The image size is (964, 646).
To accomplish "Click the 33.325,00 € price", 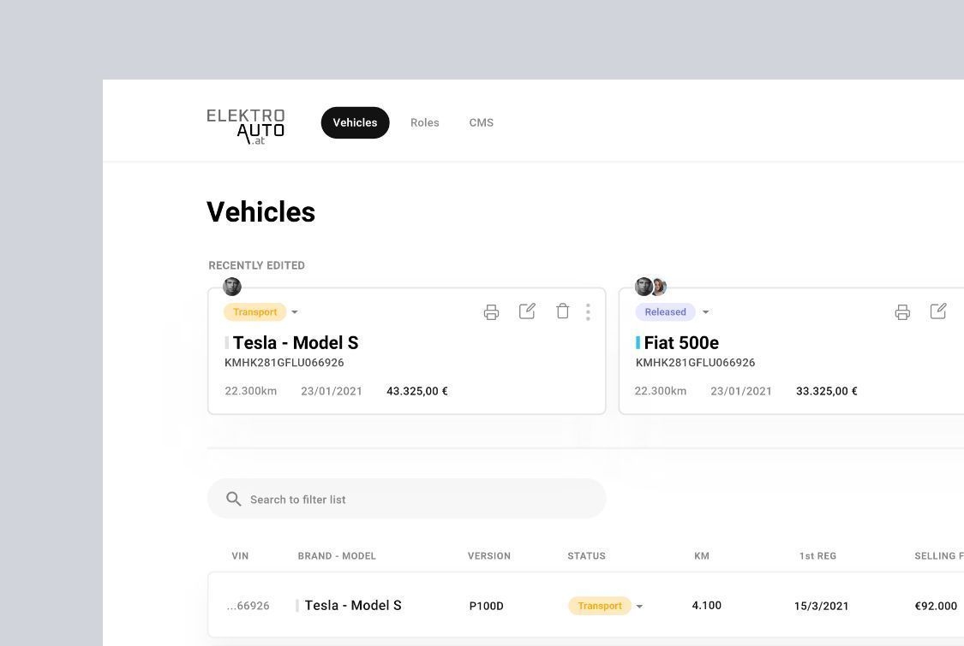I will (827, 391).
